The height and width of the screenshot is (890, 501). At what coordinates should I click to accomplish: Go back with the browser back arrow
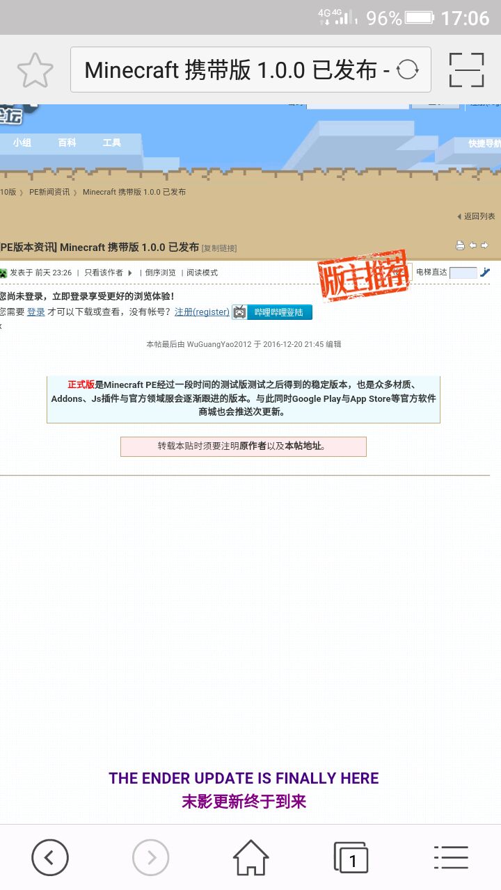(50, 857)
